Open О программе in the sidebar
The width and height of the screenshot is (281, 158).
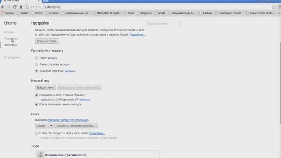tap(12, 57)
